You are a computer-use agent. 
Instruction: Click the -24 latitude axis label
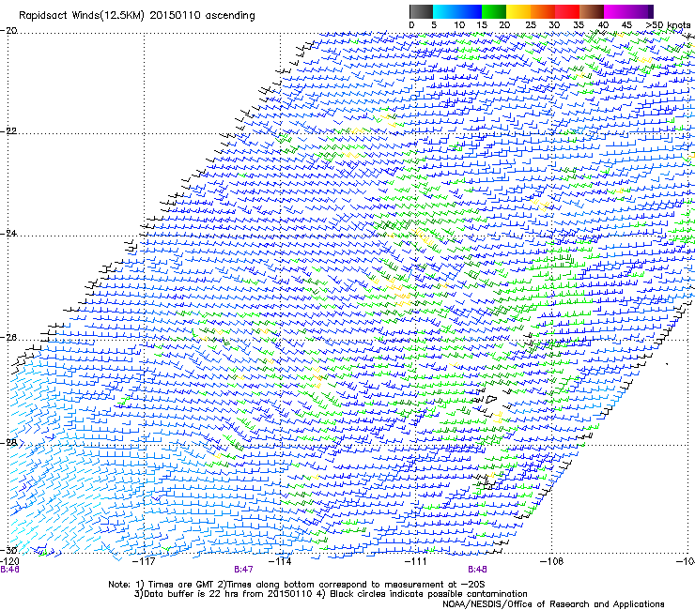[8, 234]
